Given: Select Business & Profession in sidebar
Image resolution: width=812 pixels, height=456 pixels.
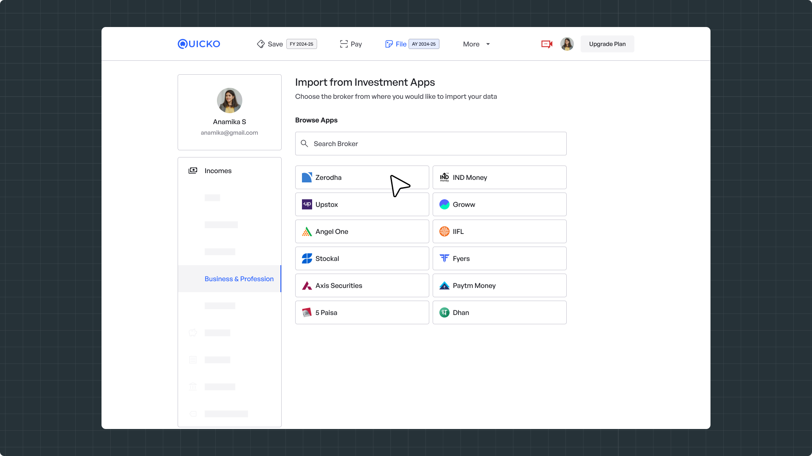Looking at the screenshot, I should [x=239, y=279].
